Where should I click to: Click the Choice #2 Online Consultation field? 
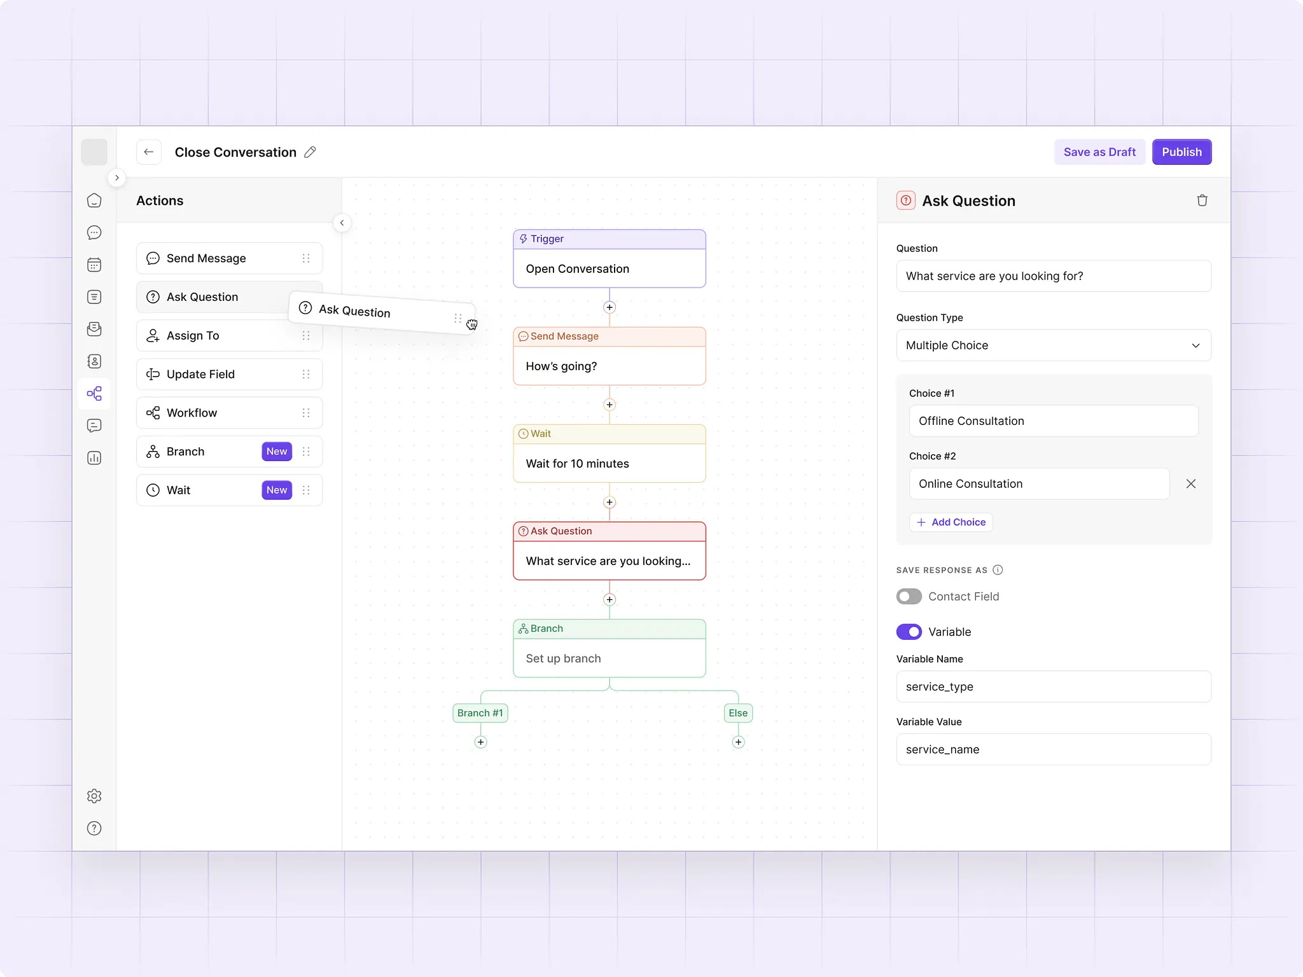[x=1039, y=484]
